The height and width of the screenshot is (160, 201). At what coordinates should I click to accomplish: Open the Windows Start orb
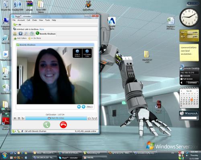click(x=4, y=156)
